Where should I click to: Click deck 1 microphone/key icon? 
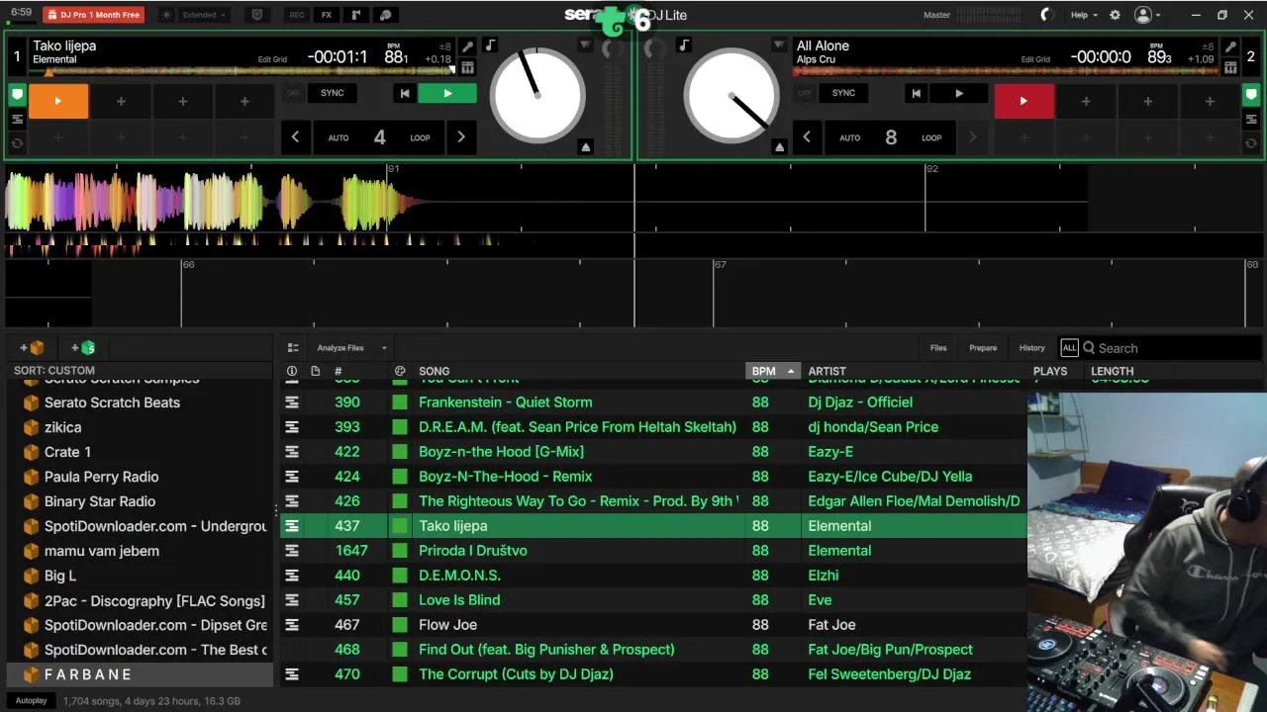[x=467, y=46]
